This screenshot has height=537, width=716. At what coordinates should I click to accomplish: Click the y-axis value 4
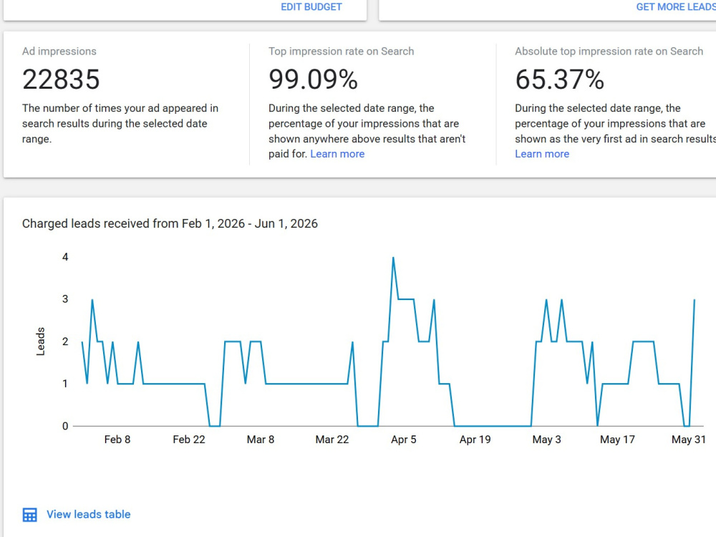65,256
